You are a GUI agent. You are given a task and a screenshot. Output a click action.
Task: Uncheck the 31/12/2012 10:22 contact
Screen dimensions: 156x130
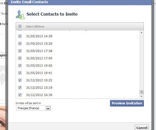pos(20,80)
